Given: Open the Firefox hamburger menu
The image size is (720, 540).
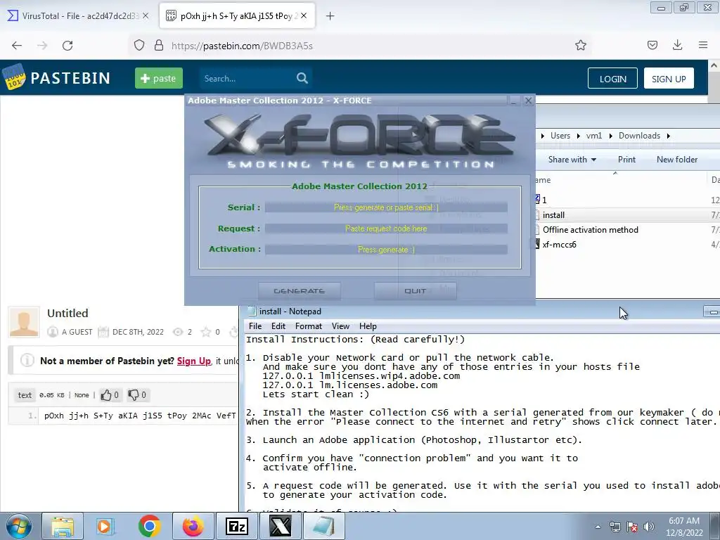Looking at the screenshot, I should coord(703,45).
